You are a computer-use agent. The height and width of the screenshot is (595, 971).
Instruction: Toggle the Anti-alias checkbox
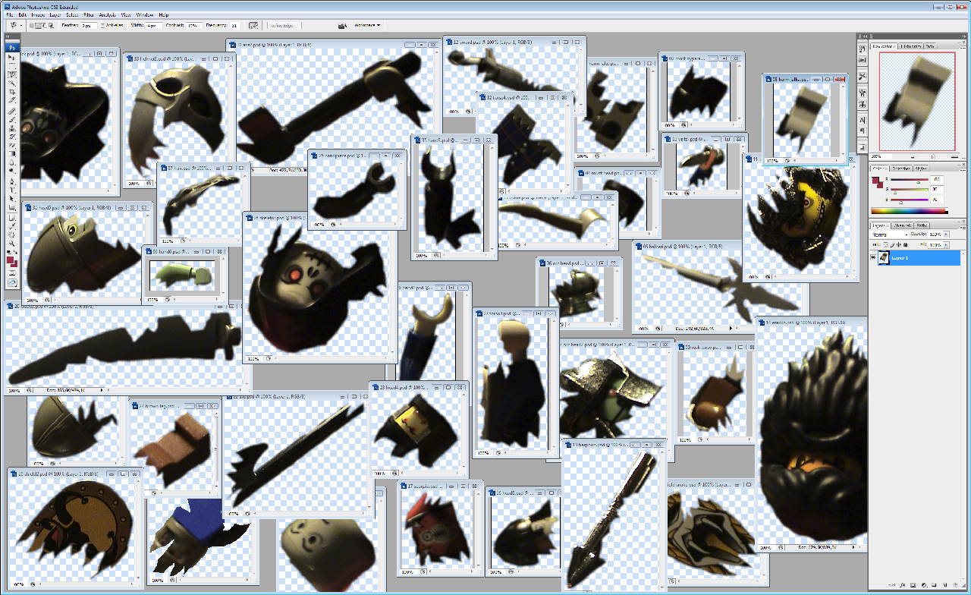click(x=102, y=25)
